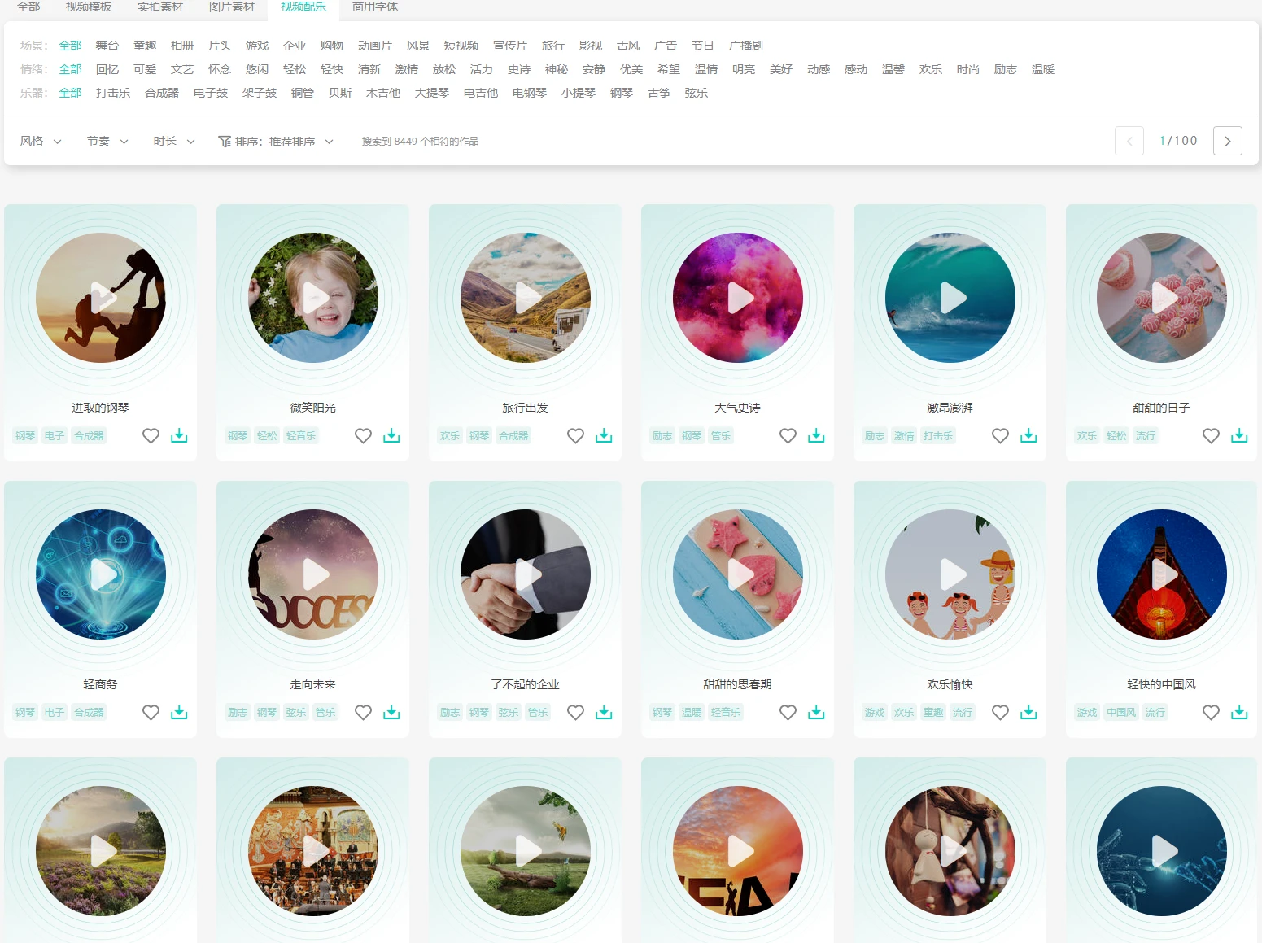Click the 中国风 tag on 轻快的中国风
This screenshot has width=1262, height=943.
click(x=1121, y=713)
